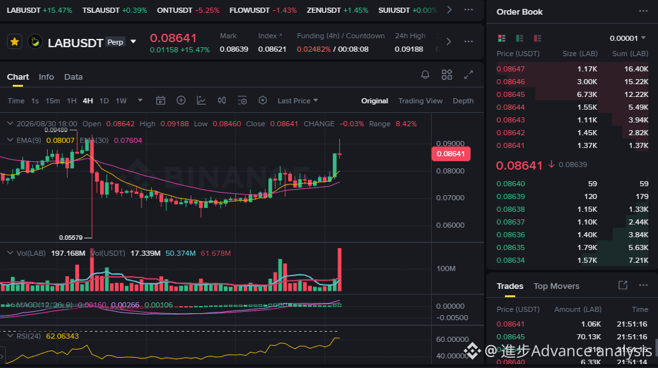Open the 0.00001 price grouping dropdown
The image size is (658, 368).
tap(627, 38)
